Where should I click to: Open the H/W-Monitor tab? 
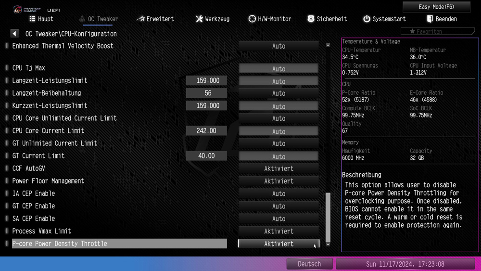click(x=270, y=19)
